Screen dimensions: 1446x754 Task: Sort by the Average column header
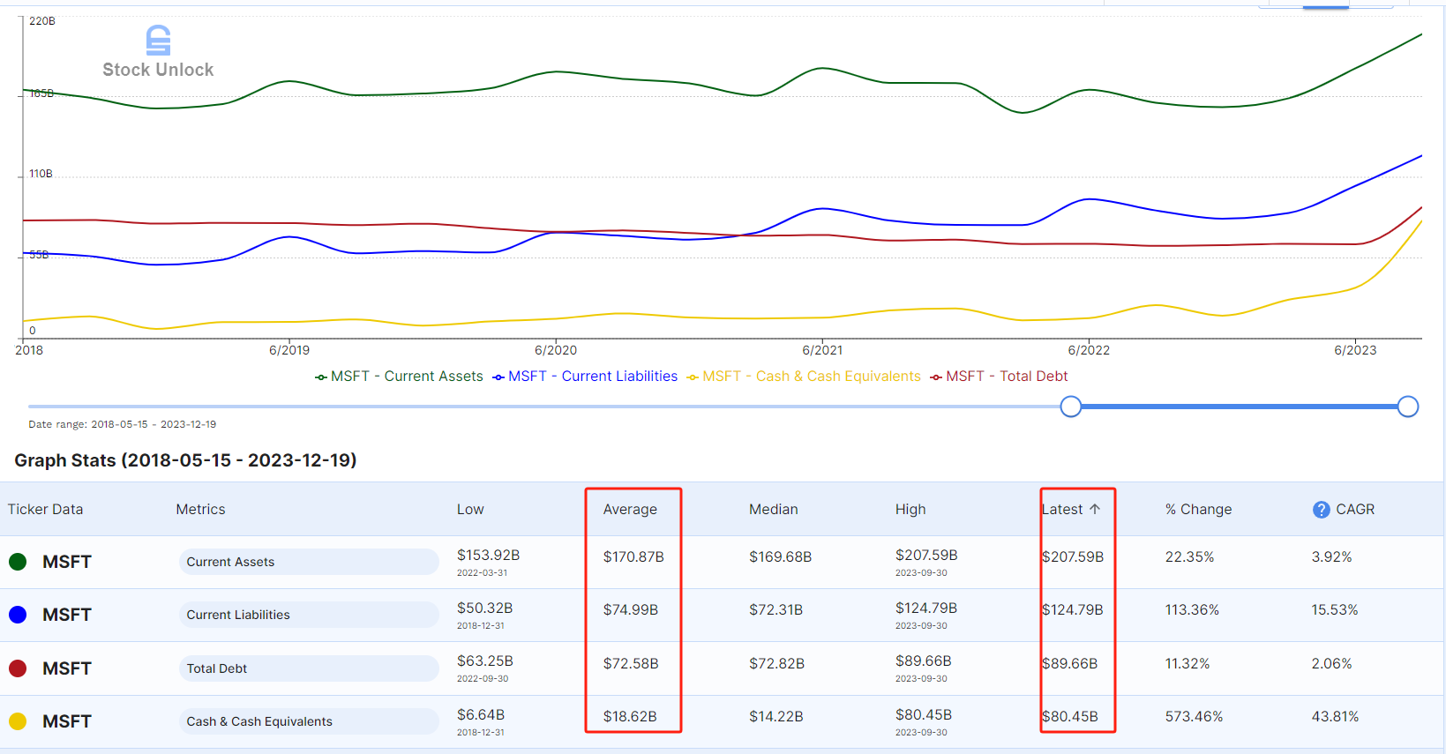(630, 510)
